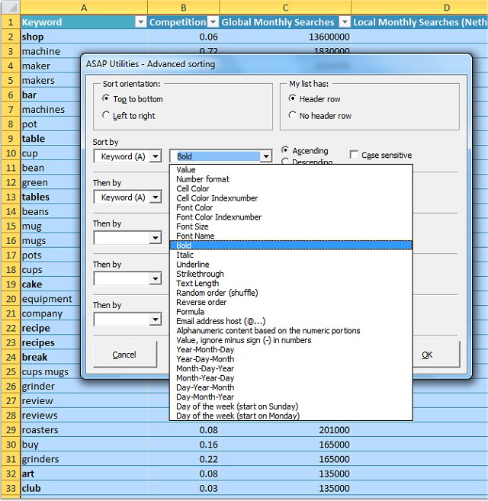Choose Underline sort option
488x501 pixels.
[291, 265]
